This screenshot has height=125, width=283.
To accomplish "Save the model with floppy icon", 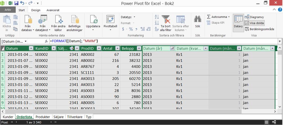I will (16, 3).
